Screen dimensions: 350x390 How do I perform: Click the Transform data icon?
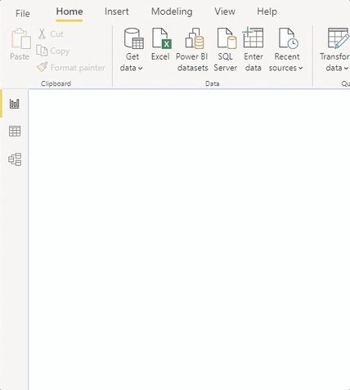coord(339,38)
